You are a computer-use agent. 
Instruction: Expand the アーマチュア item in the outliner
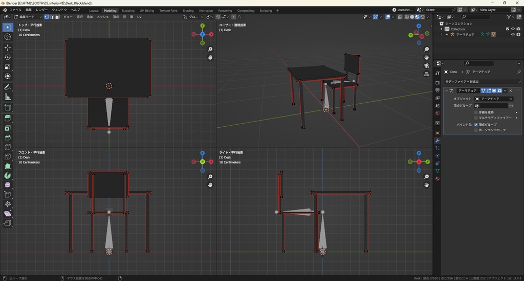447,34
